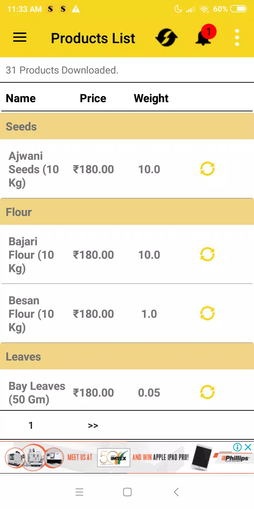Image resolution: width=254 pixels, height=509 pixels.
Task: Open notifications bell with red badge
Action: [x=205, y=37]
